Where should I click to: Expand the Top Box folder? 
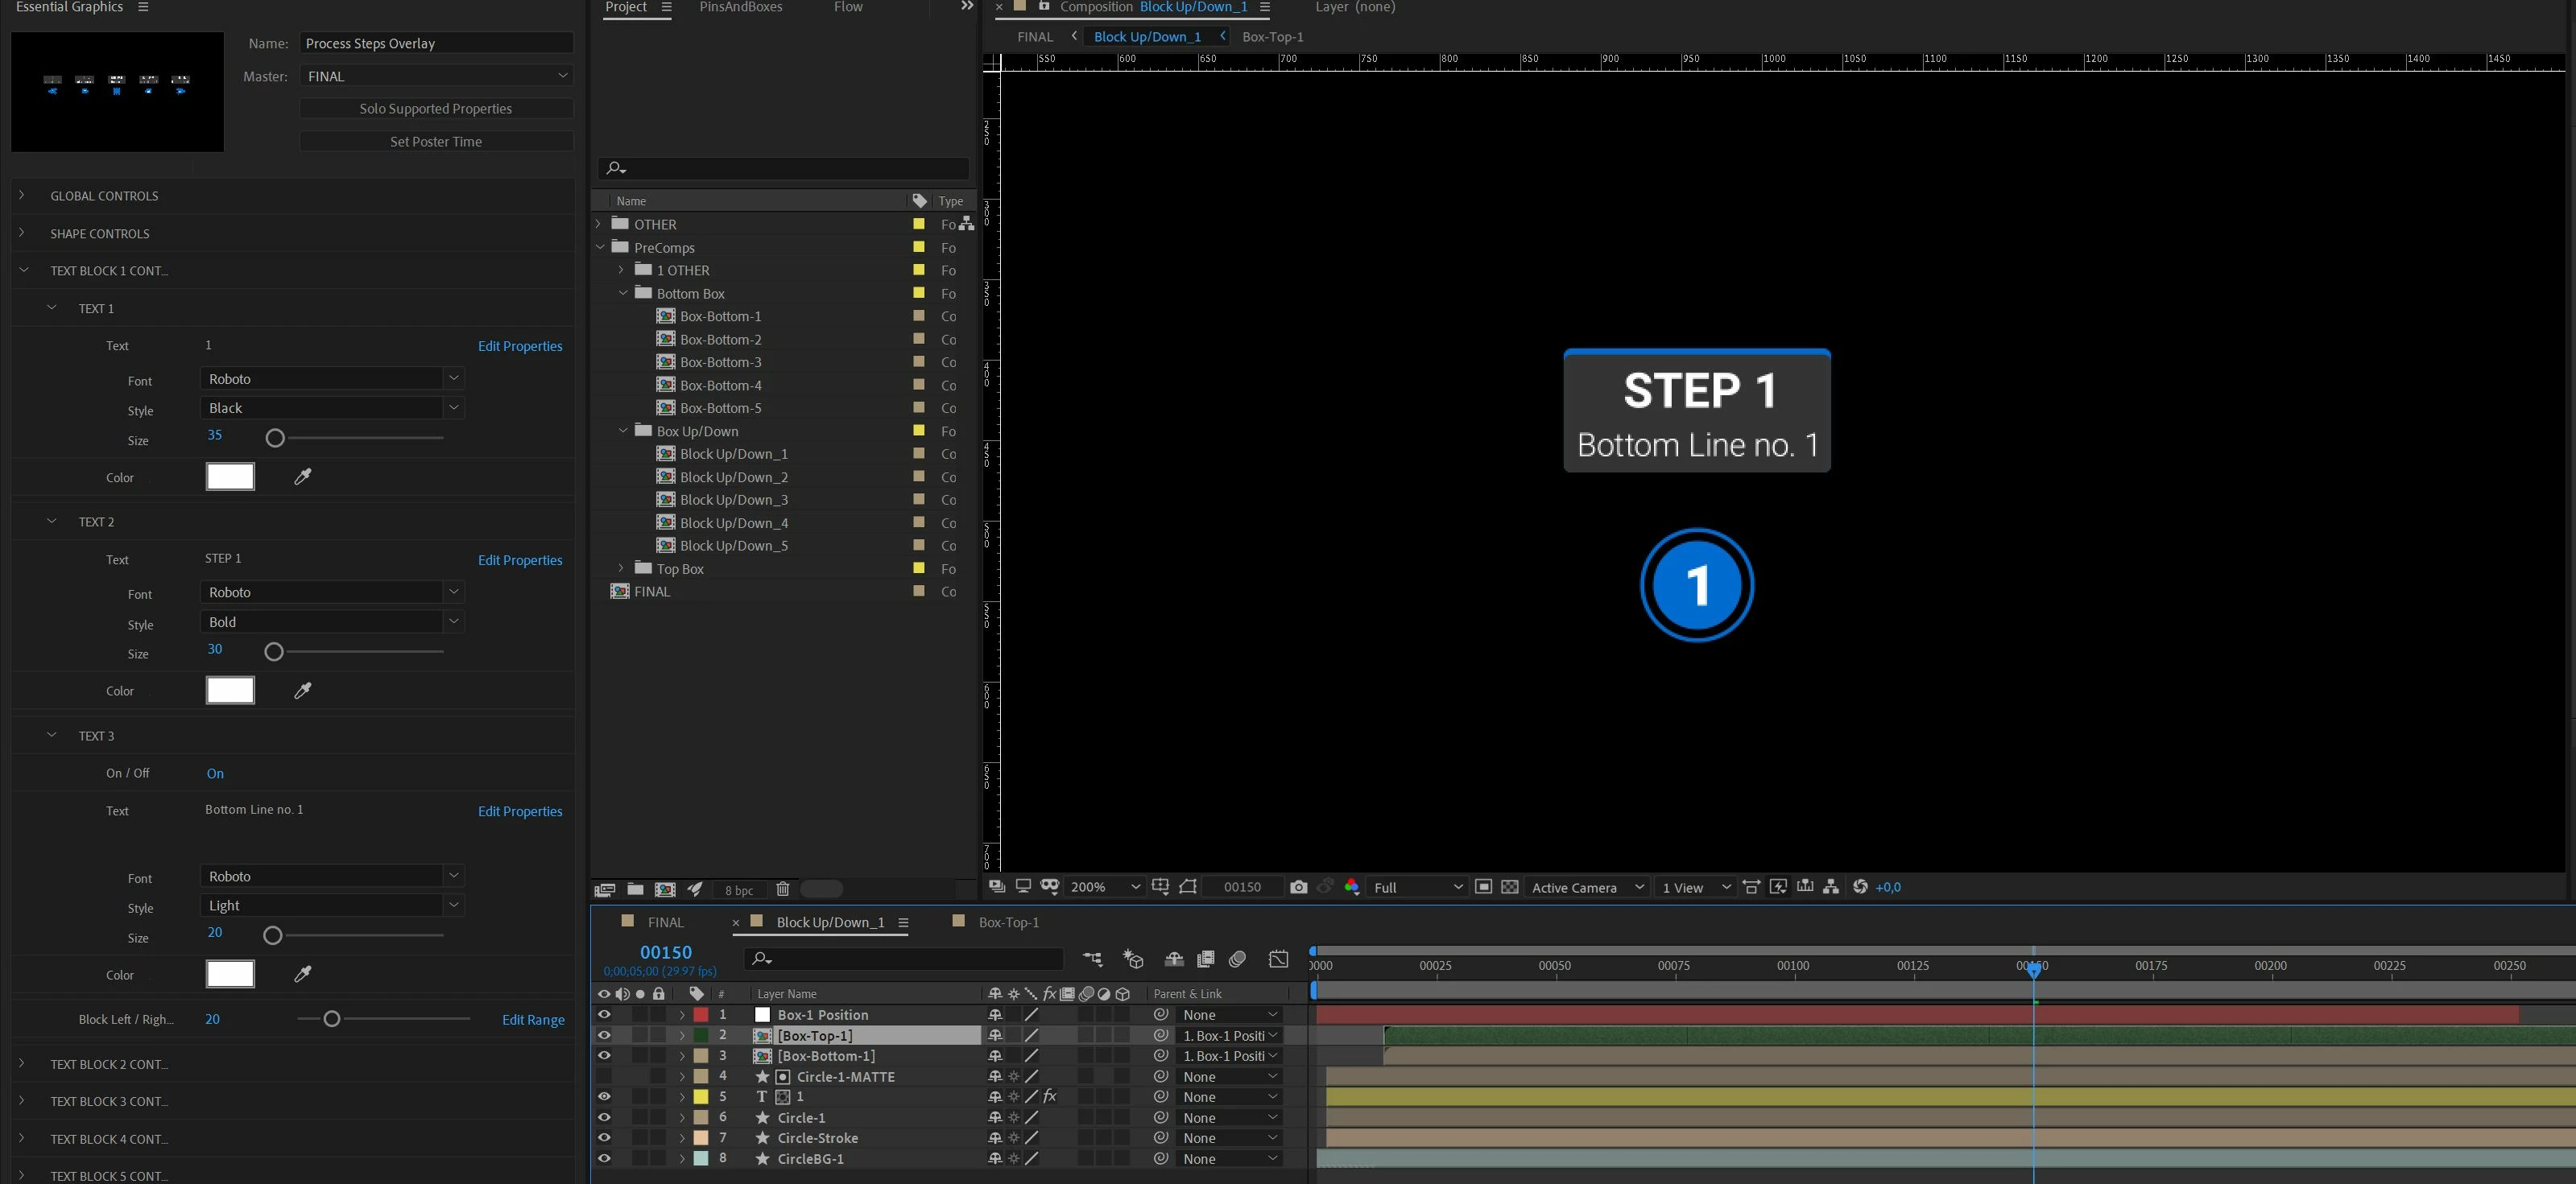(x=621, y=568)
